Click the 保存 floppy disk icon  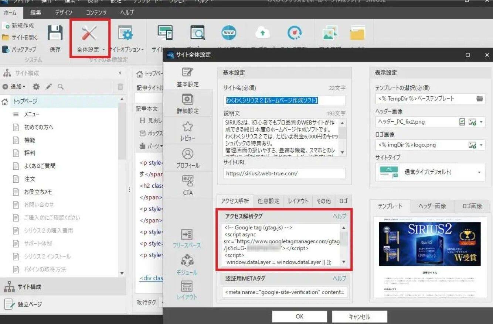tap(55, 34)
